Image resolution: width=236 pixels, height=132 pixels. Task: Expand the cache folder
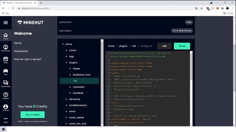(x=66, y=50)
